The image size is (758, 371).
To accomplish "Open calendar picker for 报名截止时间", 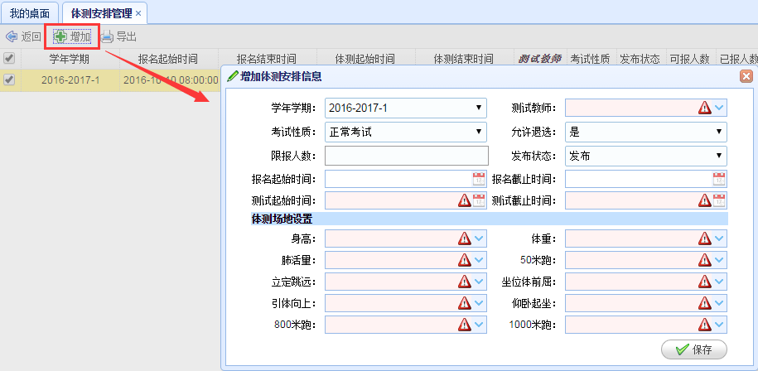I will coord(719,179).
